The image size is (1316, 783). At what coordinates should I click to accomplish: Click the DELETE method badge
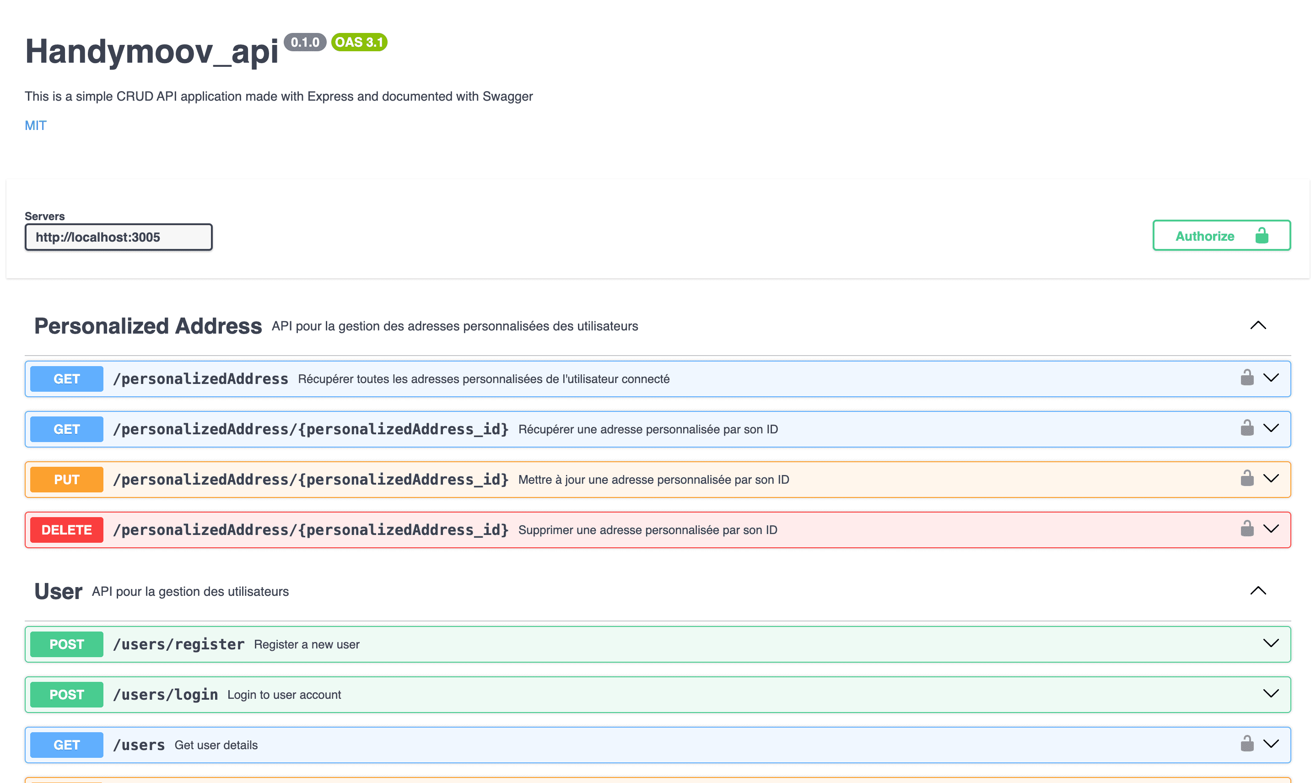pyautogui.click(x=66, y=530)
